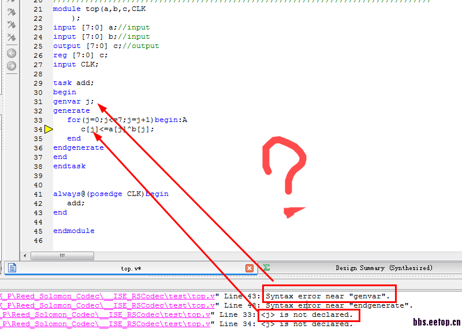Viewport: 462px width, 329px height.
Task: Click line number 41 in the gutter
Action: [38, 194]
